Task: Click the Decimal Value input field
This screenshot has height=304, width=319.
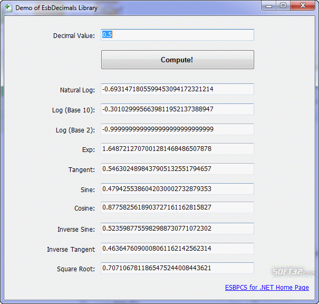Action: click(x=177, y=35)
